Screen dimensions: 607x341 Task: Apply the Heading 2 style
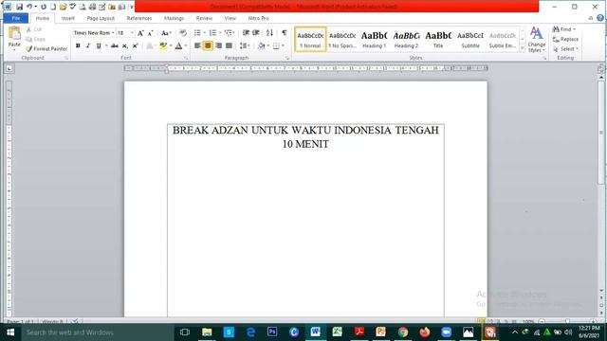pyautogui.click(x=407, y=39)
